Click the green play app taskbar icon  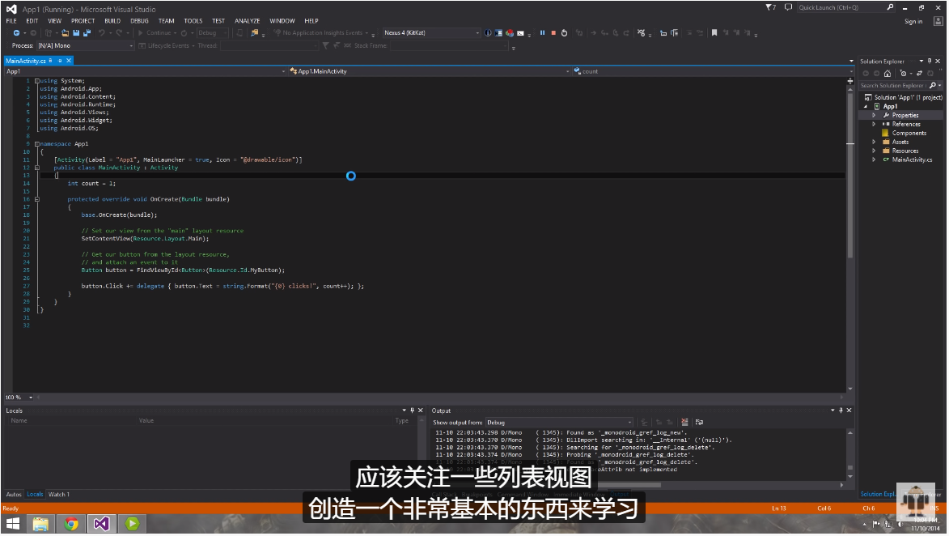pos(132,523)
